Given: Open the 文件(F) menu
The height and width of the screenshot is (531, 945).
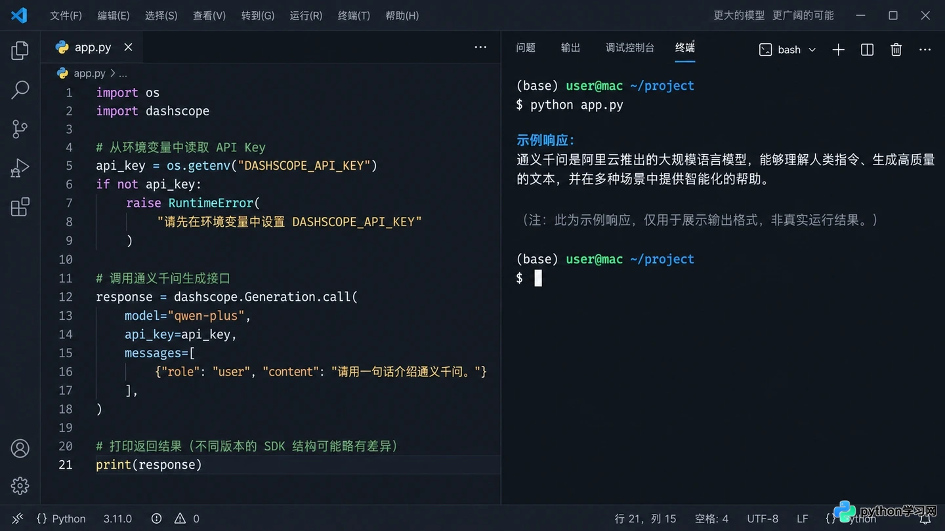Looking at the screenshot, I should 66,15.
